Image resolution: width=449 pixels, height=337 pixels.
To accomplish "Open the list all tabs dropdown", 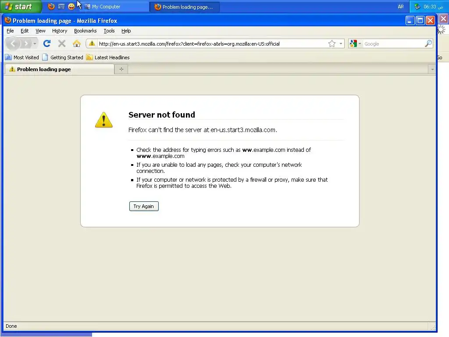I will (432, 69).
